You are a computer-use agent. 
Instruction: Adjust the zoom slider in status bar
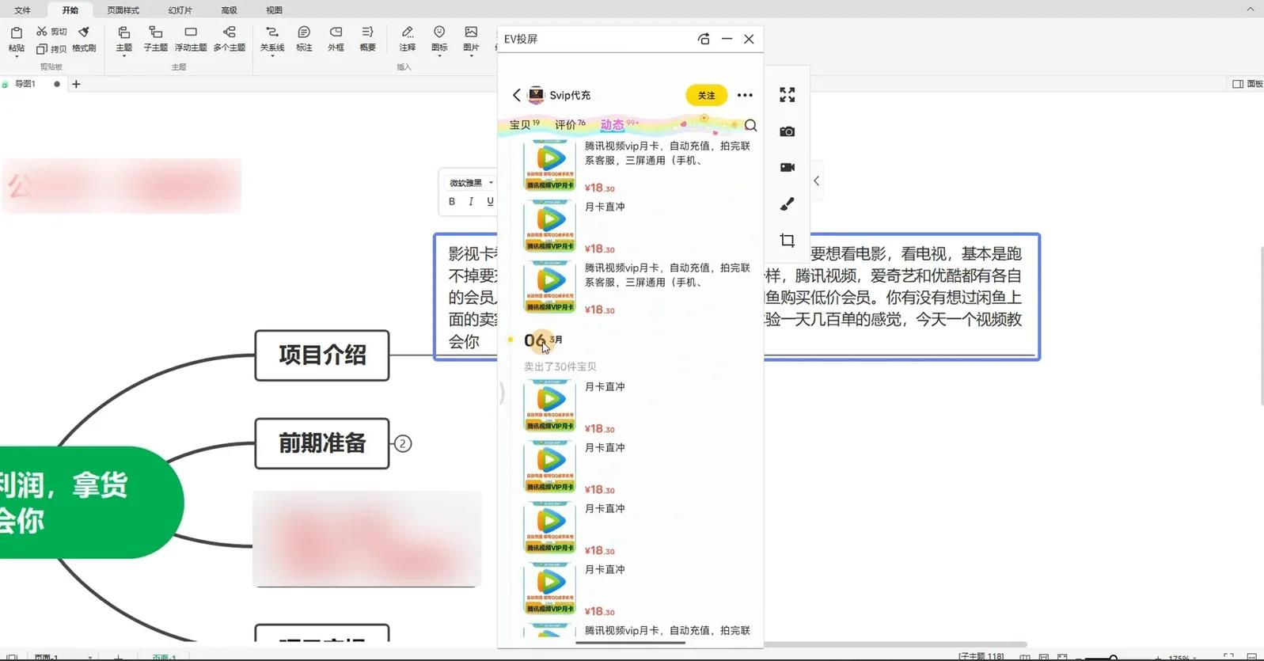(1113, 657)
